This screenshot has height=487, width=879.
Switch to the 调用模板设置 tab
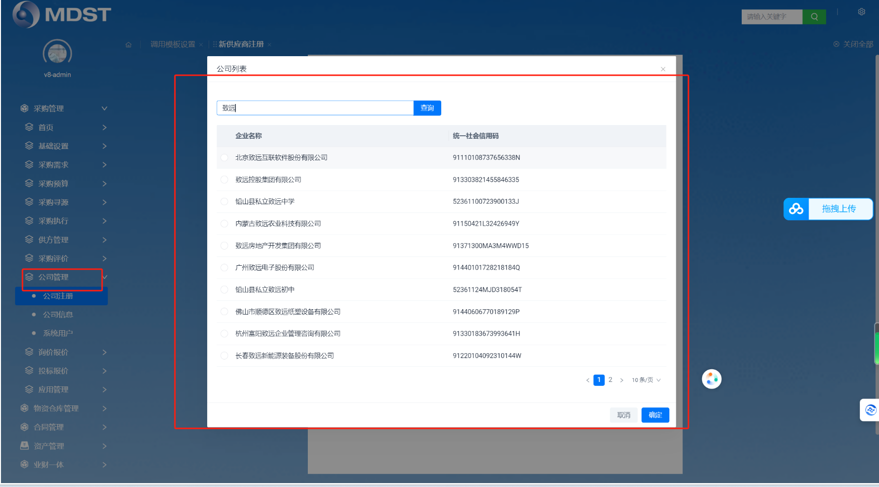pos(172,44)
